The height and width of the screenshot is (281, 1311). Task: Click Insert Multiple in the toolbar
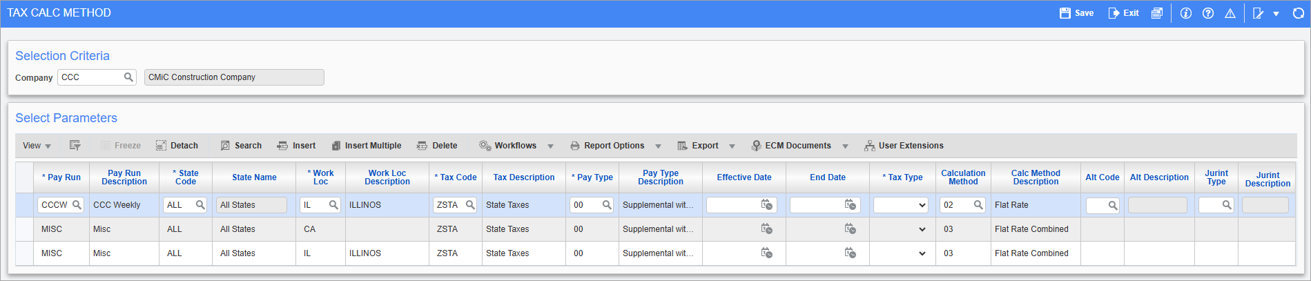(x=366, y=146)
